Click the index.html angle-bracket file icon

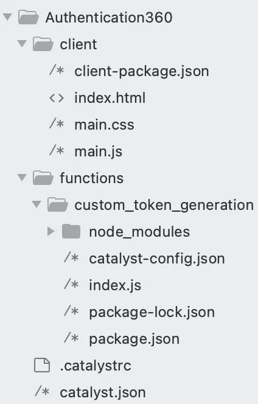point(57,98)
